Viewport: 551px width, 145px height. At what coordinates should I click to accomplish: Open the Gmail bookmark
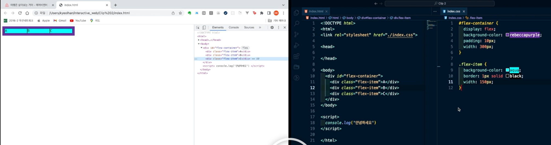coord(60,21)
